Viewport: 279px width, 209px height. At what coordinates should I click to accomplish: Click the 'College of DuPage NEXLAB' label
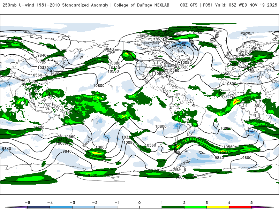pos(142,5)
